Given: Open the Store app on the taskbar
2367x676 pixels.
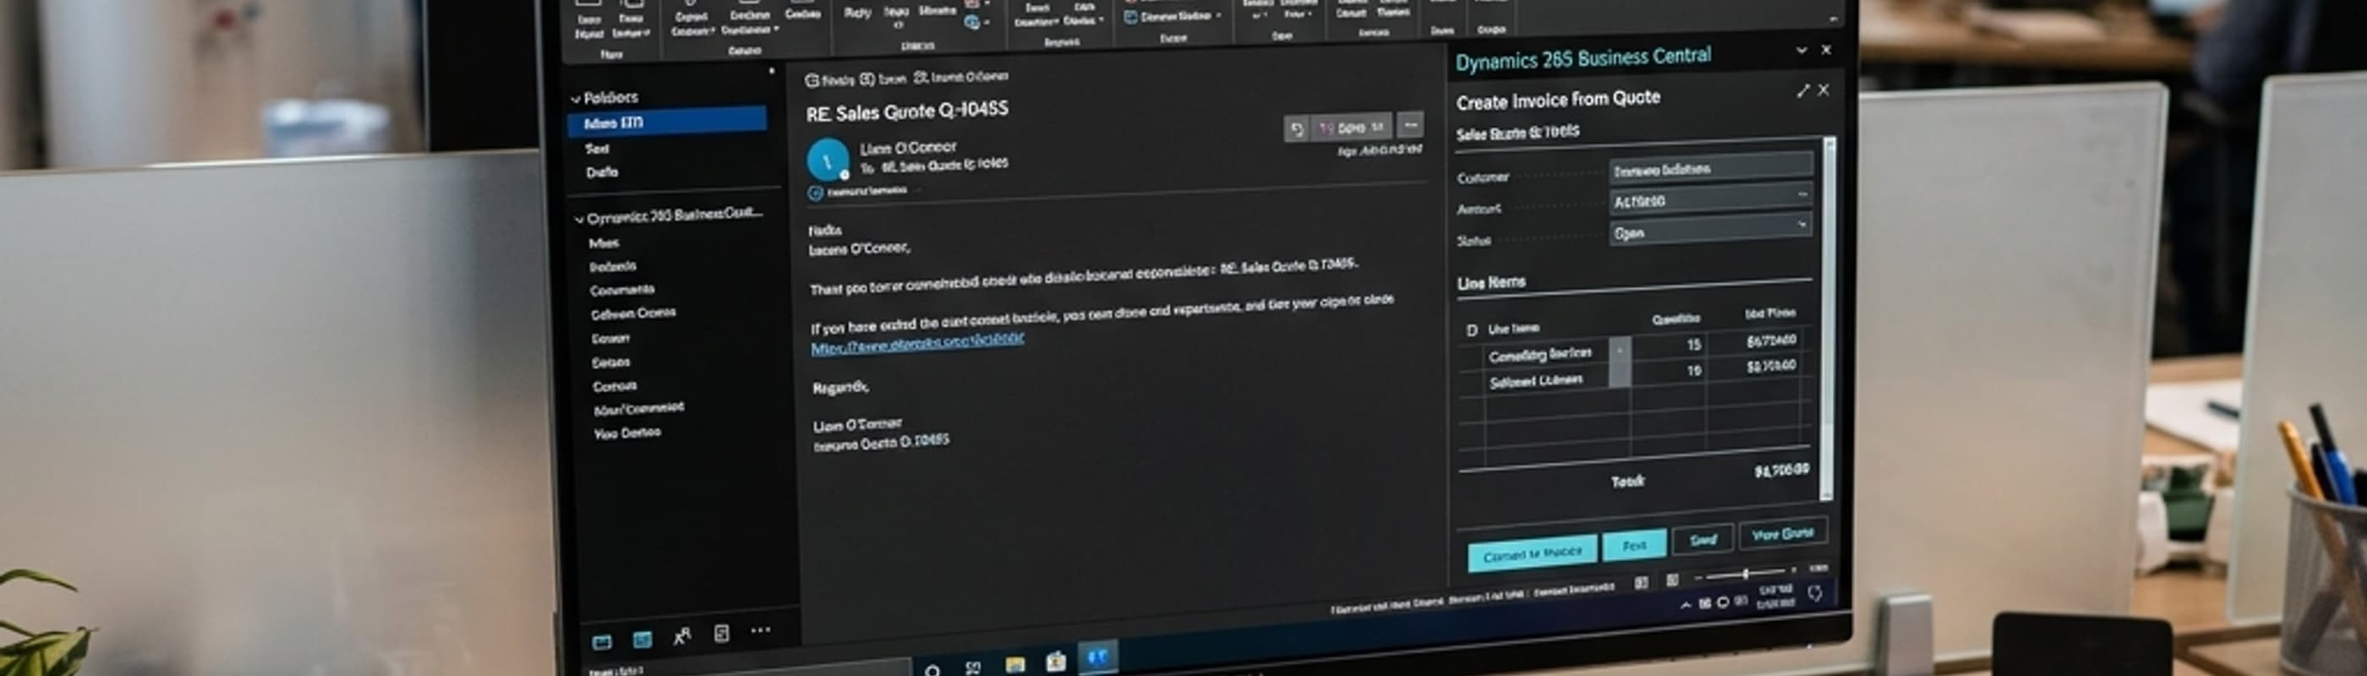Looking at the screenshot, I should [1056, 662].
